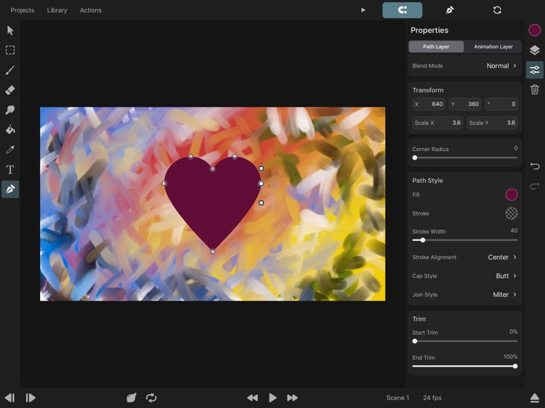Activate the paint bucket fill tool

(x=10, y=130)
